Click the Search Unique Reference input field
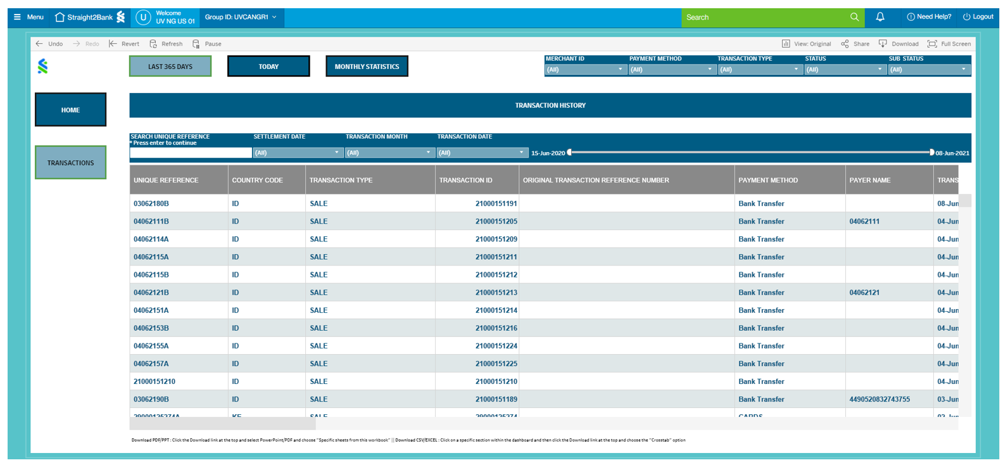1008x465 pixels. (191, 153)
